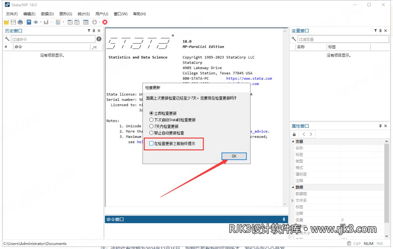Click the wrench icon in 历史窗口
This screenshot has height=249, width=393.
(x=7, y=39)
